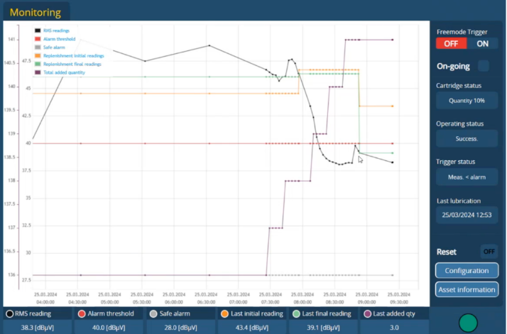This screenshot has height=334, width=507.
Task: Click the Last lubrication date field
Action: [x=467, y=214]
